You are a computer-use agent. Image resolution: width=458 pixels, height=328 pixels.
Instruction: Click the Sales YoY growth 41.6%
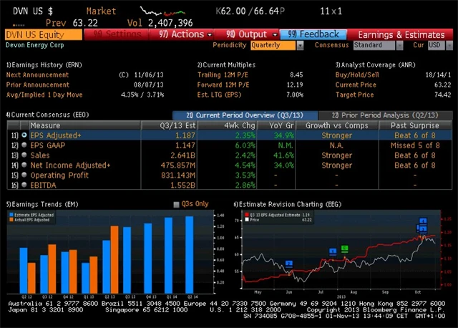(x=283, y=155)
